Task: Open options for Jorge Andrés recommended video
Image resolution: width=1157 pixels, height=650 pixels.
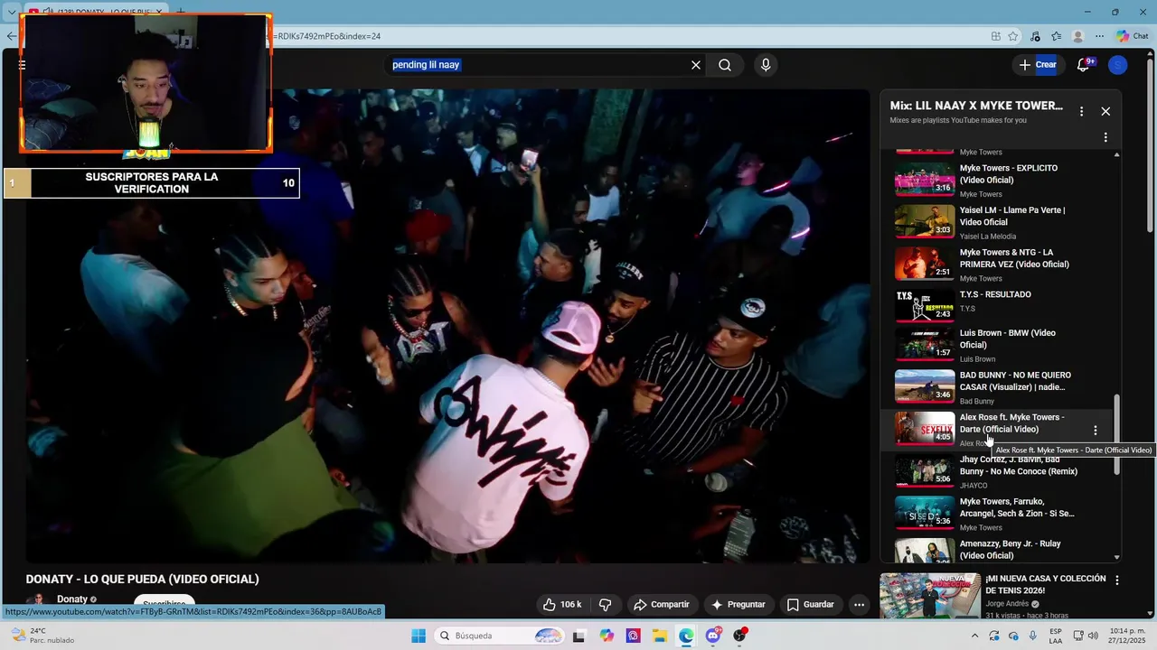Action: point(1117,580)
